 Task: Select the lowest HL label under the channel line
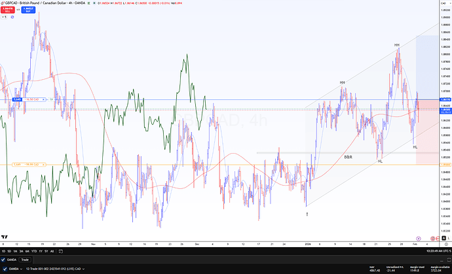380,162
